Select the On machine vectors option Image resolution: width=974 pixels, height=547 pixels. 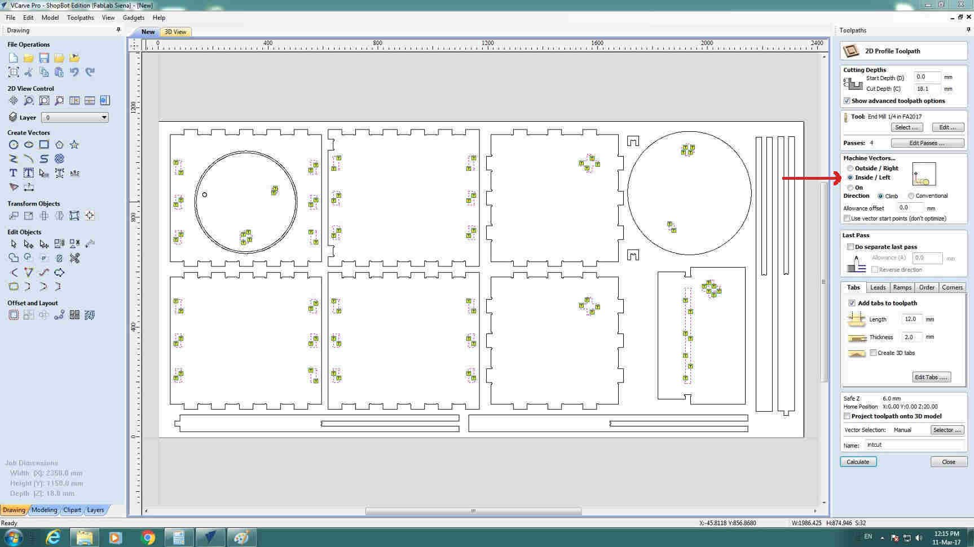pyautogui.click(x=850, y=188)
